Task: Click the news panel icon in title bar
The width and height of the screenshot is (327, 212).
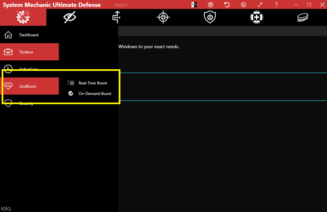Action: pos(194,5)
